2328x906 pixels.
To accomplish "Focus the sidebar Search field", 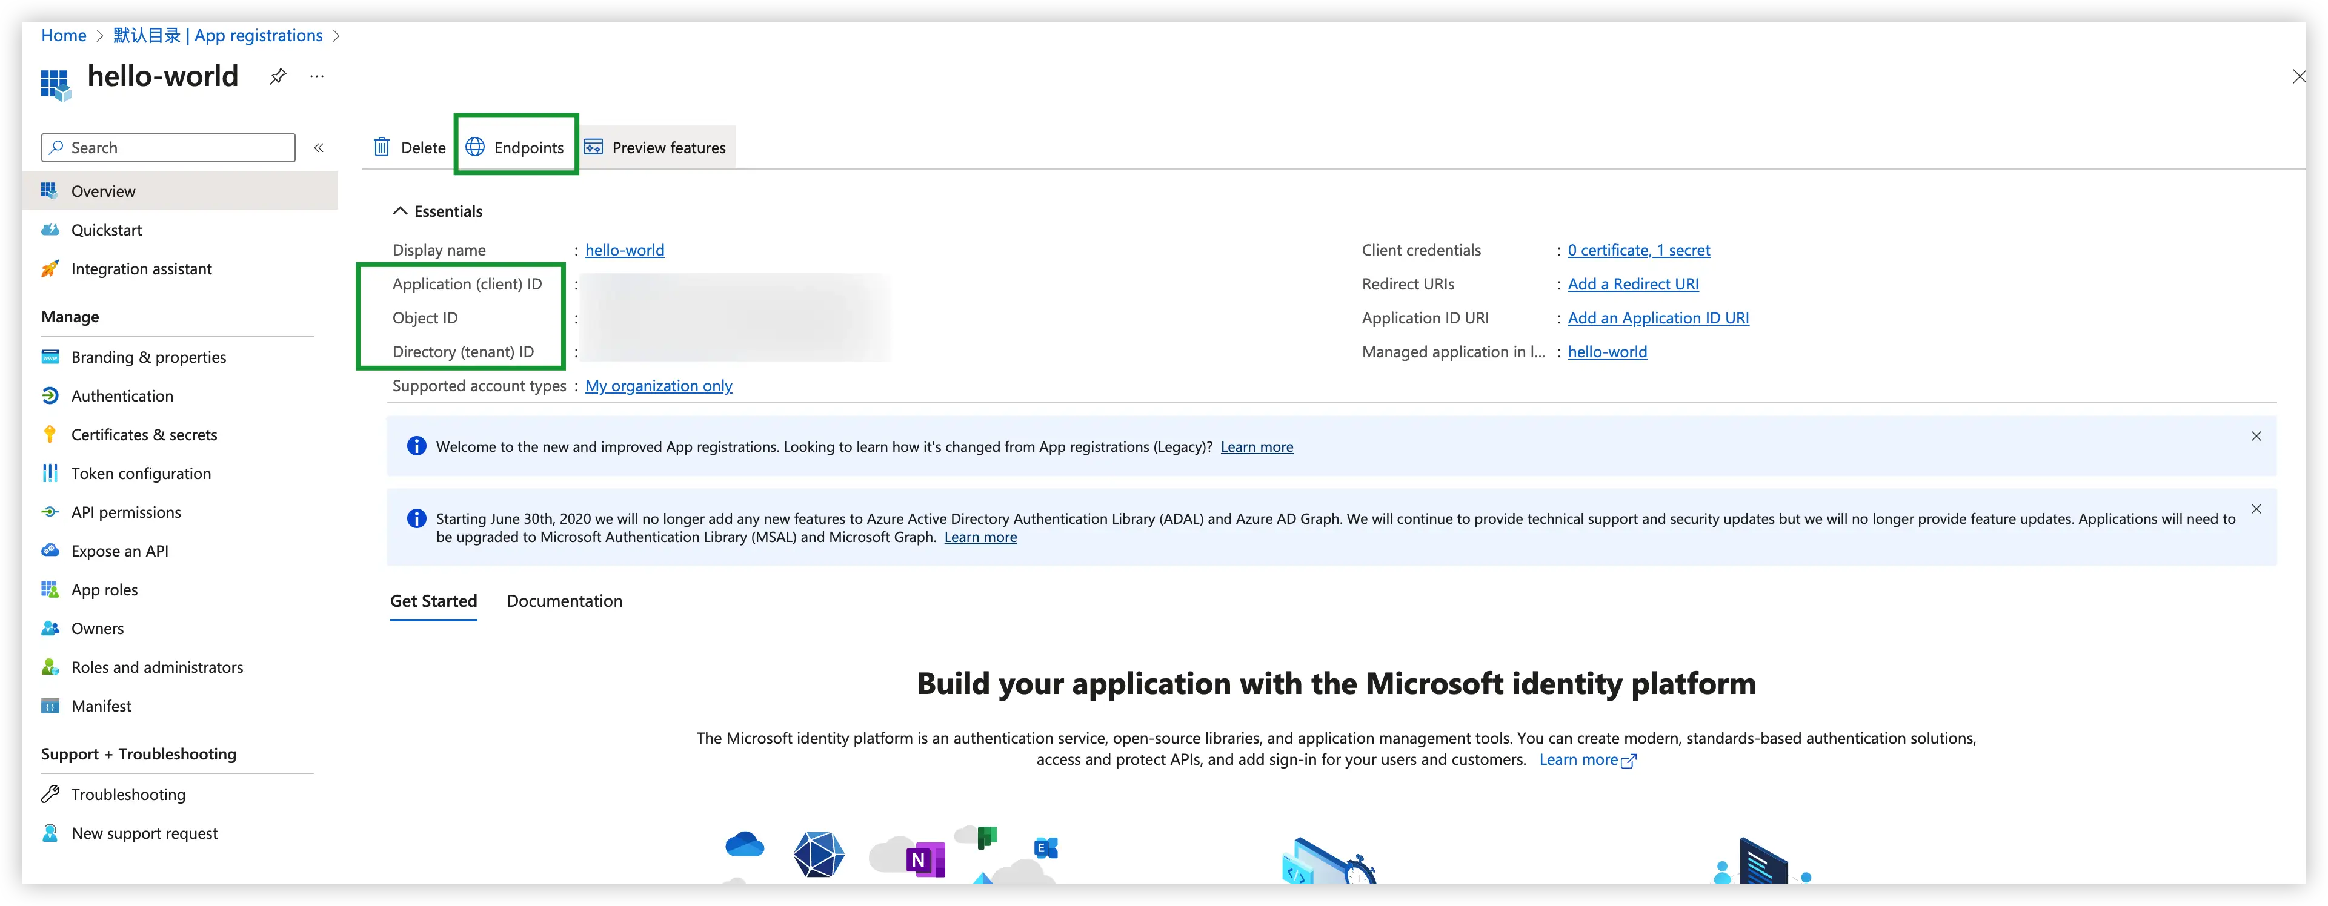I will 168,147.
